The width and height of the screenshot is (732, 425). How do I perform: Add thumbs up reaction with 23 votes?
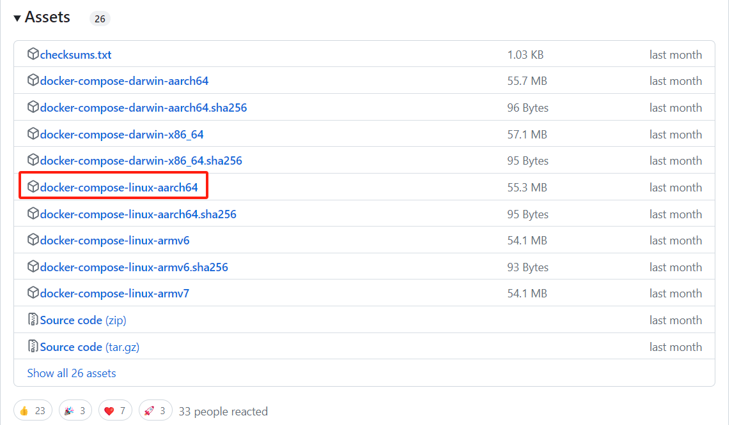[33, 410]
